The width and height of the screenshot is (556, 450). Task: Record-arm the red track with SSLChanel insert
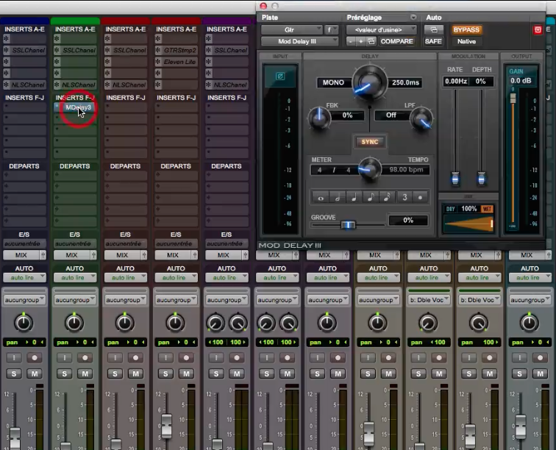click(x=135, y=358)
